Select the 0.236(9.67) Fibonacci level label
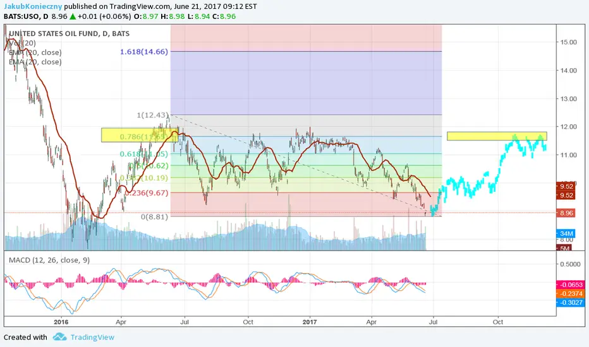 147,193
